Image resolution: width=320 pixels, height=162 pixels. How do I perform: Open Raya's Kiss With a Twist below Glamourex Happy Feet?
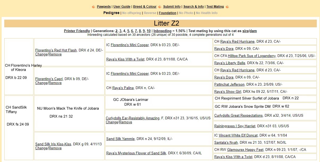click(x=233, y=157)
